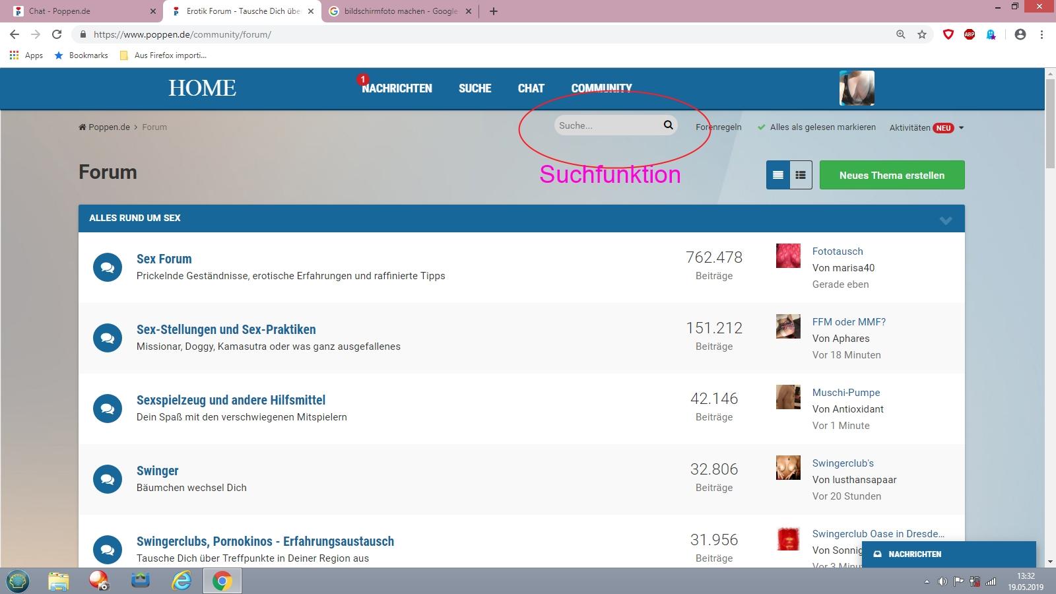Viewport: 1056px width, 594px height.
Task: Open the AdBlock Plus extension icon
Action: point(970,34)
